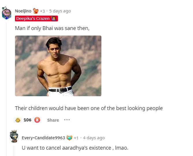Click the Share button under the comment
The image size is (193, 156).
point(53,120)
